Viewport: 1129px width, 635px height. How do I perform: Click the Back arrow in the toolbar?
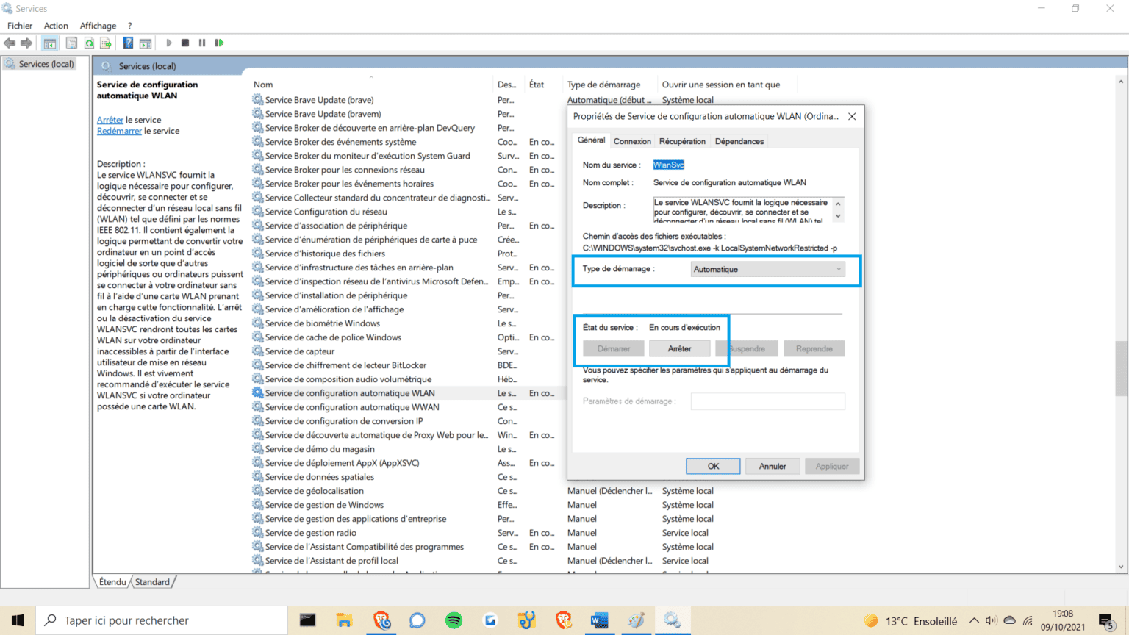coord(10,43)
